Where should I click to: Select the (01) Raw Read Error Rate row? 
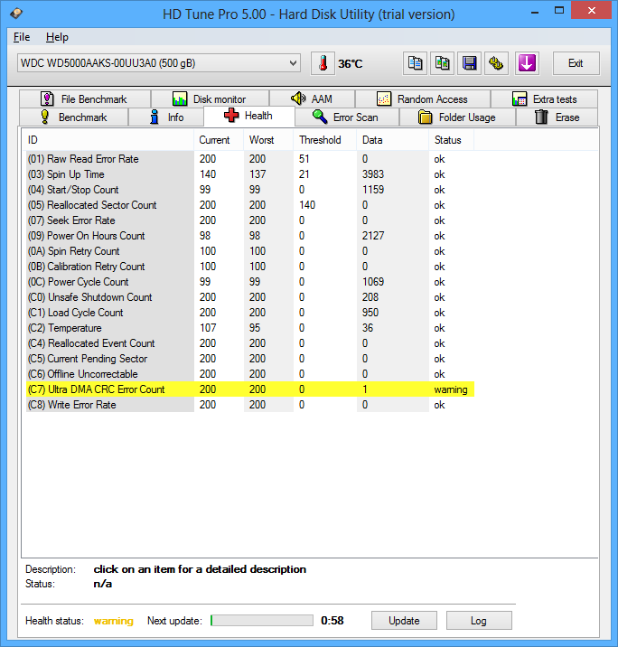250,159
